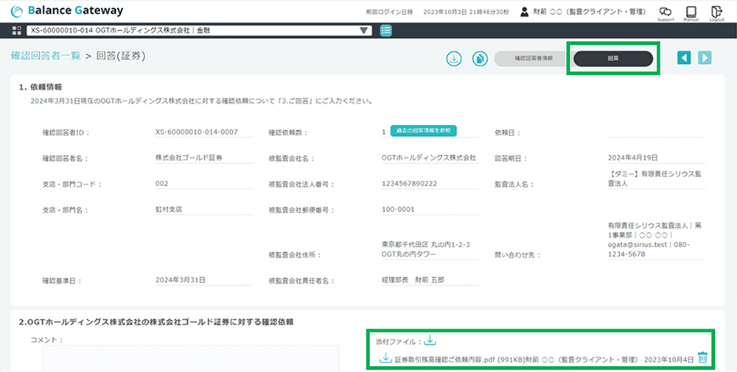Go to previous record with left arrow
Screen dimensions: 737x372
pos(684,58)
